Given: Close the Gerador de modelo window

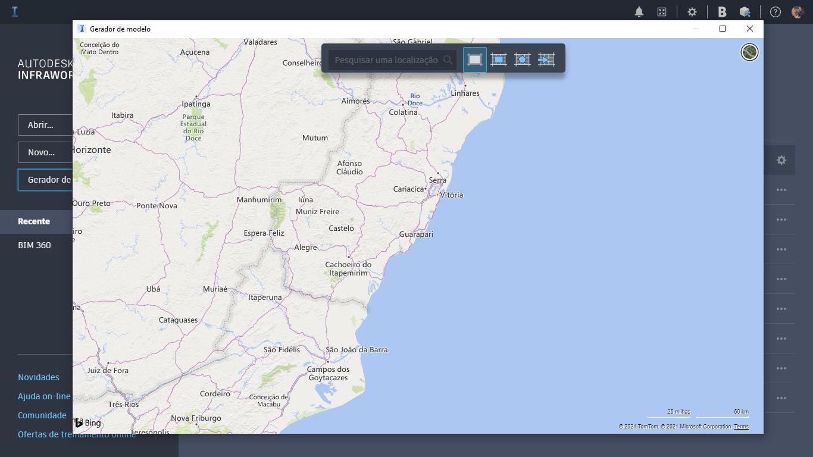Looking at the screenshot, I should (x=750, y=29).
